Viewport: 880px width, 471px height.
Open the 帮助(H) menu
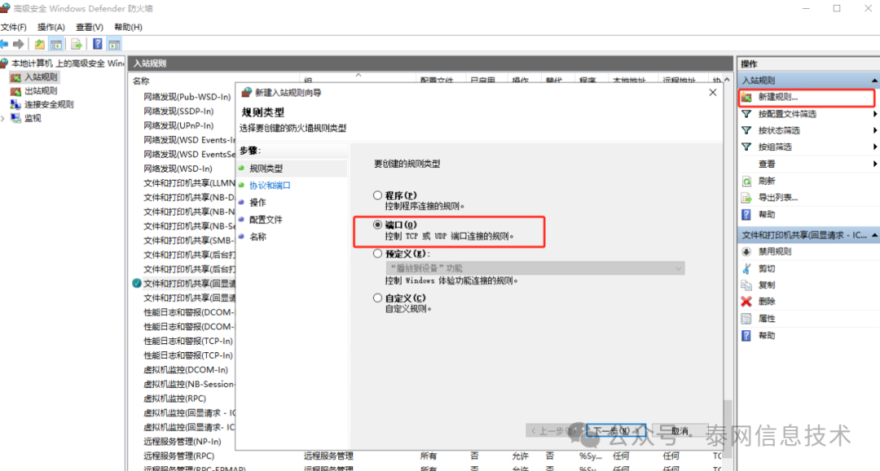point(128,27)
